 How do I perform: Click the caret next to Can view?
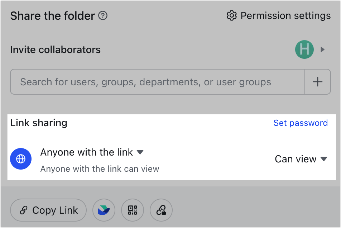(324, 159)
